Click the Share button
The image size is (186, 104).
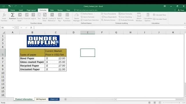pos(181,10)
